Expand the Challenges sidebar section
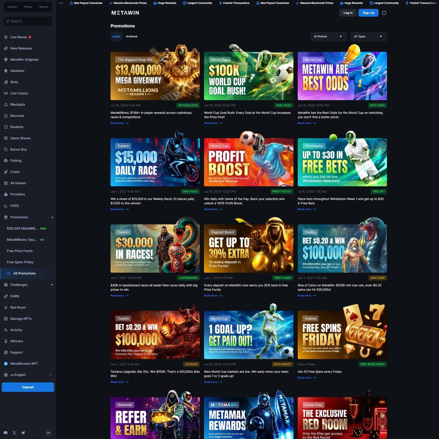The image size is (439, 439). coord(52,285)
